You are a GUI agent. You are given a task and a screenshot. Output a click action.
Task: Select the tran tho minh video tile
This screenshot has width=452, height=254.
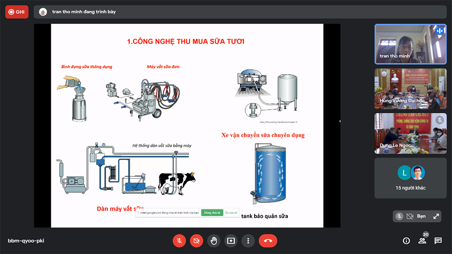pos(411,44)
